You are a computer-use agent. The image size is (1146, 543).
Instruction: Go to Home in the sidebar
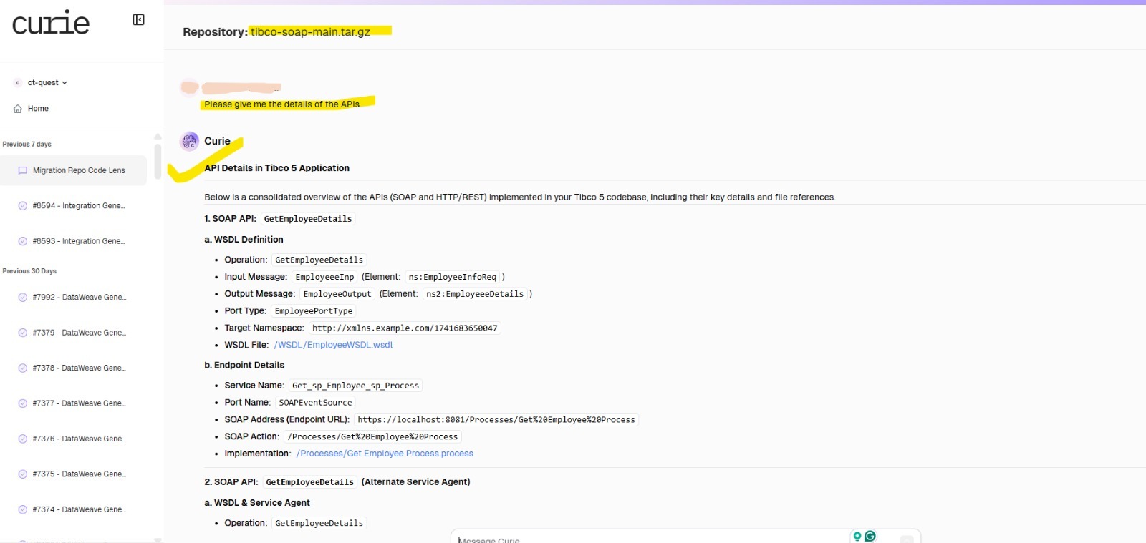(x=38, y=109)
